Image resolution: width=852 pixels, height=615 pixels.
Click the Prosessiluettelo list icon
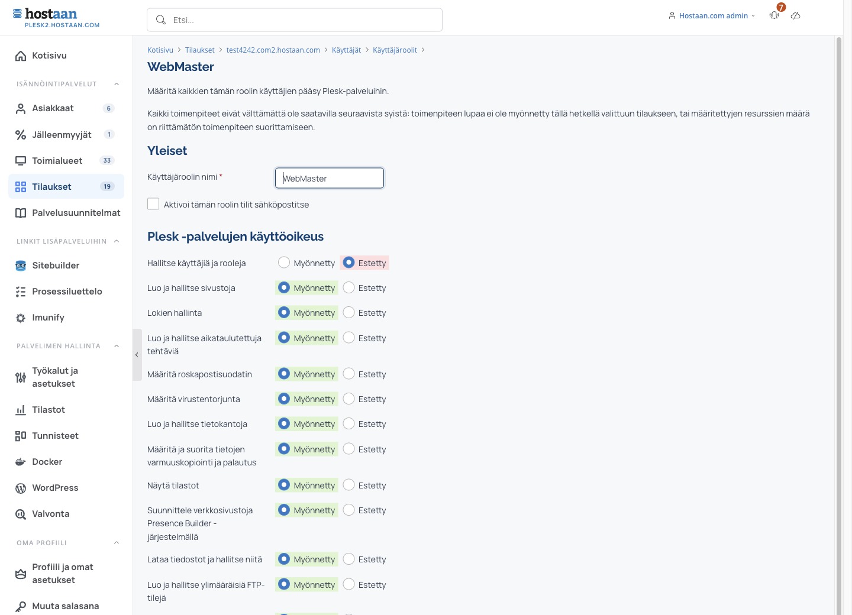[x=21, y=292]
